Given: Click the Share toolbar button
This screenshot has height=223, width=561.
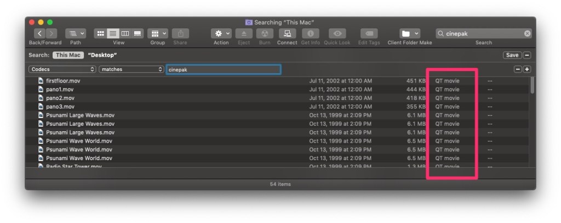Looking at the screenshot, I should pos(180,33).
